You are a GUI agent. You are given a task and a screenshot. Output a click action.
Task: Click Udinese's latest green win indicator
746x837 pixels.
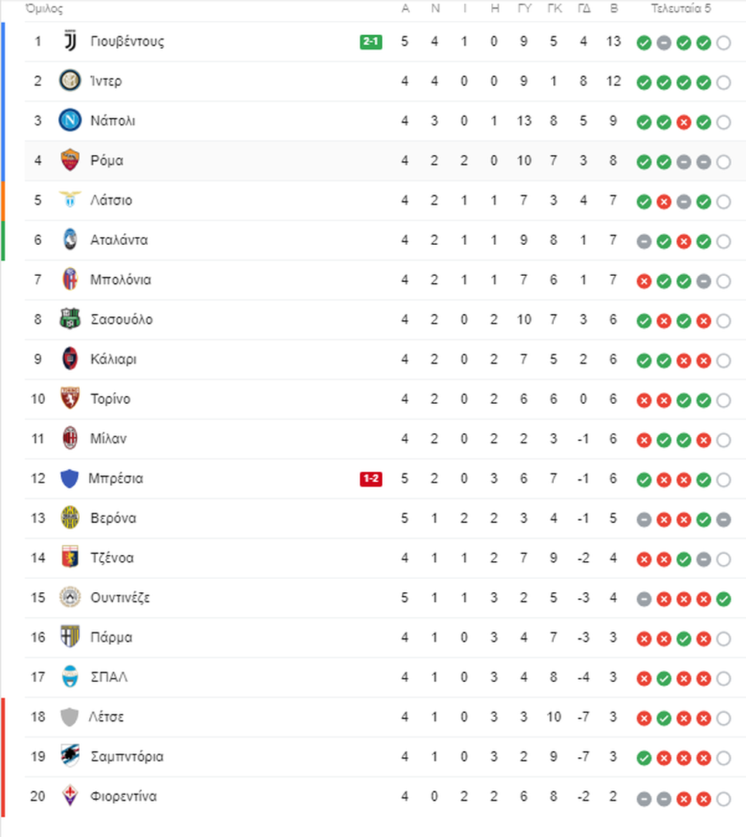pyautogui.click(x=724, y=599)
